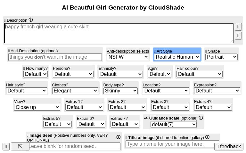246x153 pixels.
Task: Click small square button left of arrow button
Action: [x=6, y=147]
